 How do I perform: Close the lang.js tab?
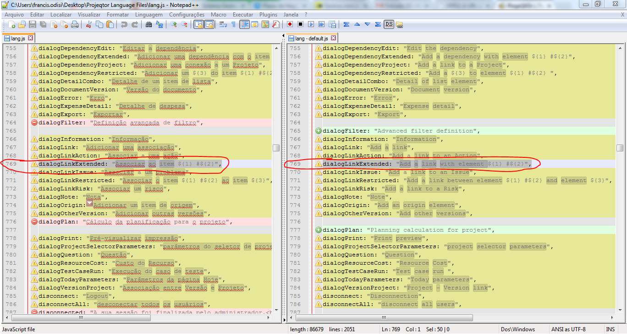point(31,38)
